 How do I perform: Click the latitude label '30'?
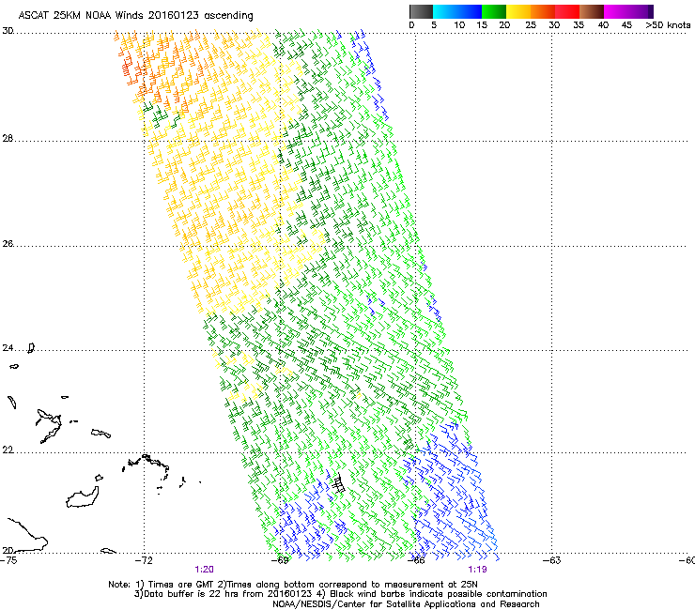click(8, 31)
